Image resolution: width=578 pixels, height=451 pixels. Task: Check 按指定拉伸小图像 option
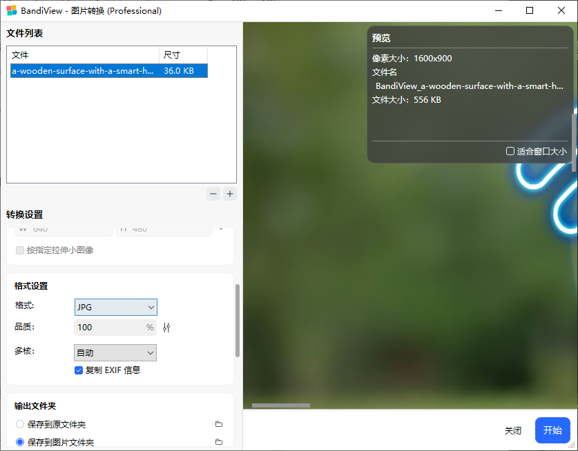[20, 250]
